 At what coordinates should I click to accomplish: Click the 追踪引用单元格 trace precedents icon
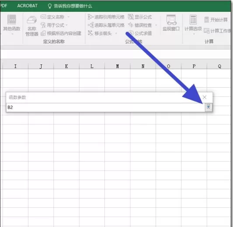click(106, 17)
